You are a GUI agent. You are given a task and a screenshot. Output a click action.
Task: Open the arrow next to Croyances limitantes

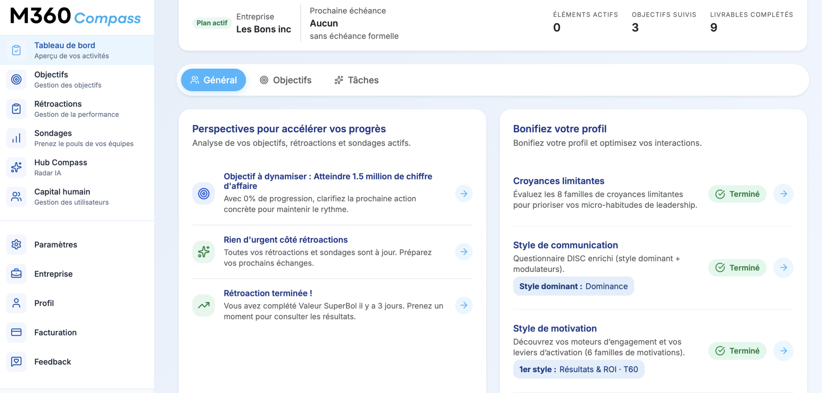tap(783, 194)
